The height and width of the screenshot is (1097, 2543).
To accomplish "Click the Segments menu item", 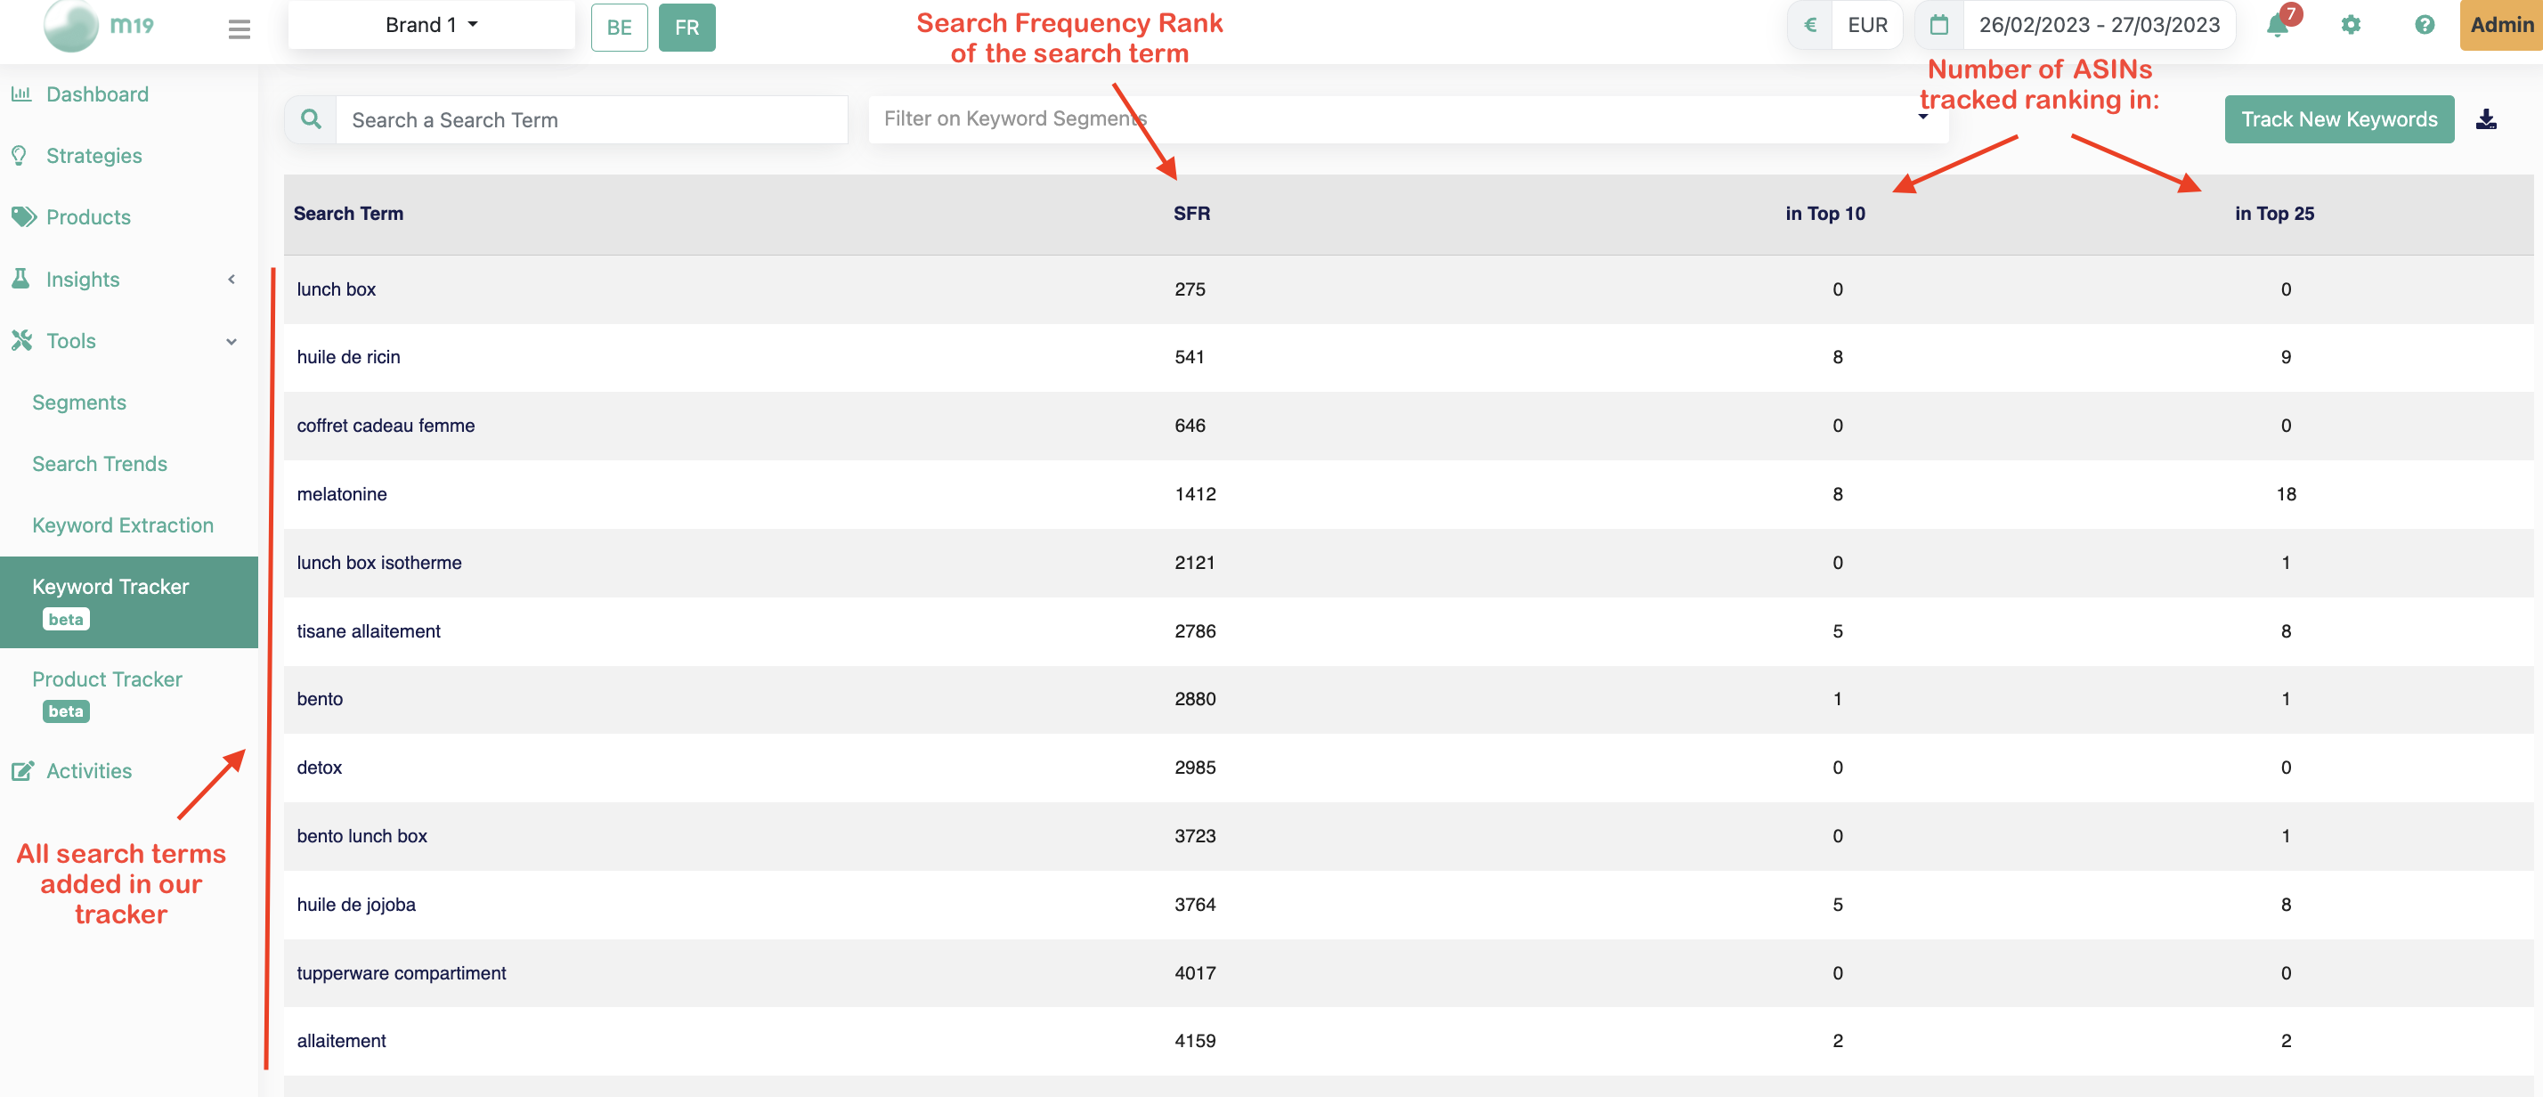I will tap(79, 399).
